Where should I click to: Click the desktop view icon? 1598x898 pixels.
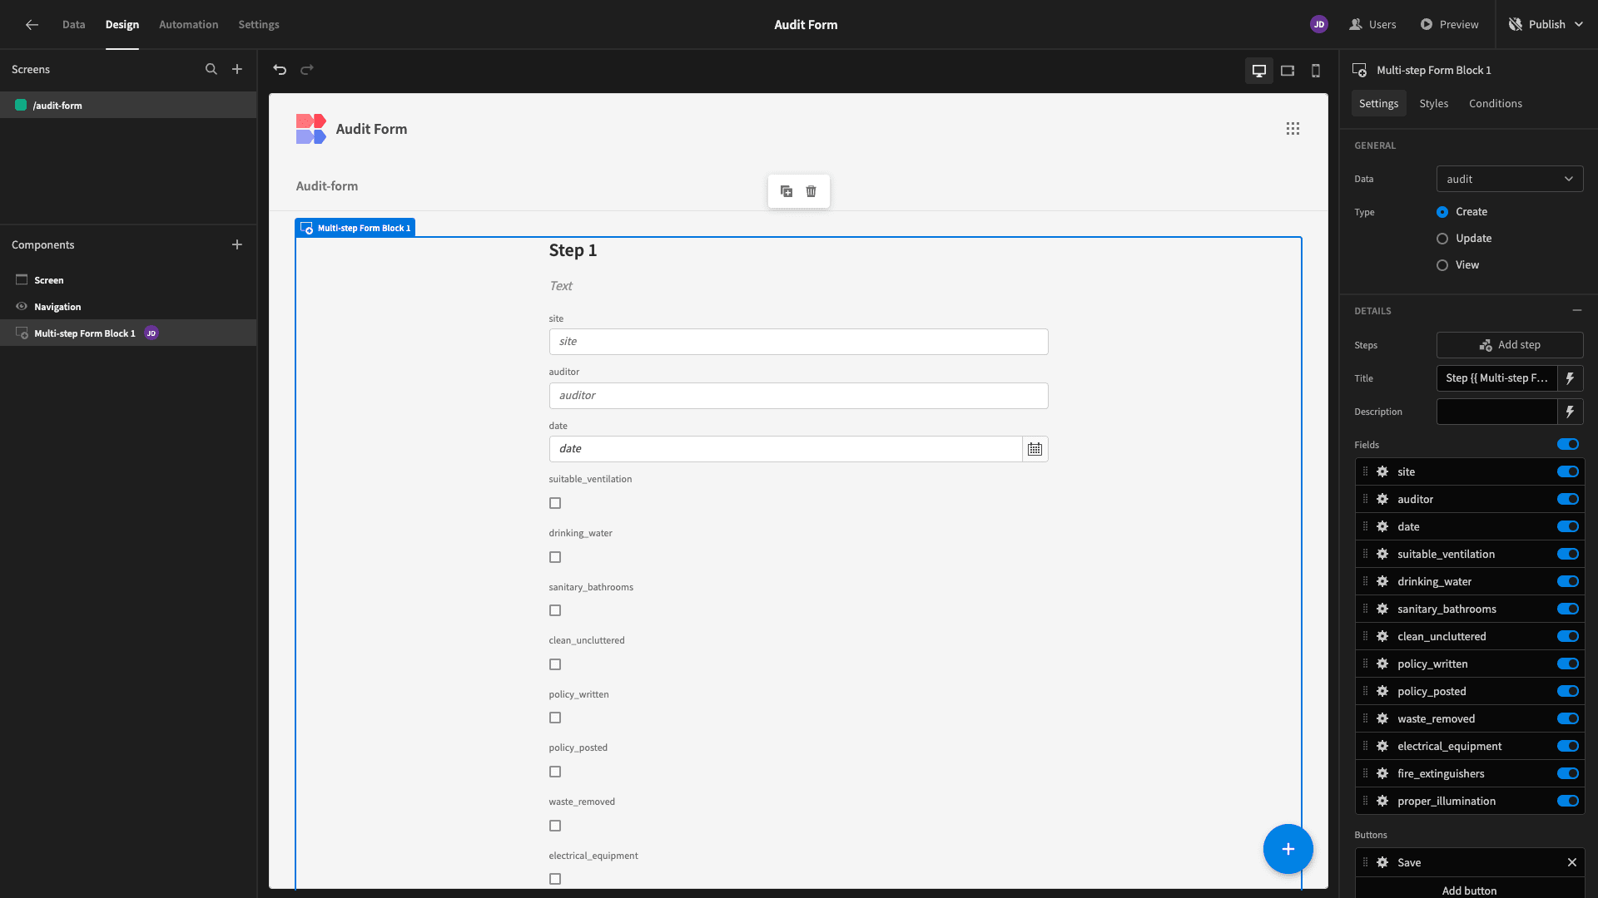point(1259,69)
